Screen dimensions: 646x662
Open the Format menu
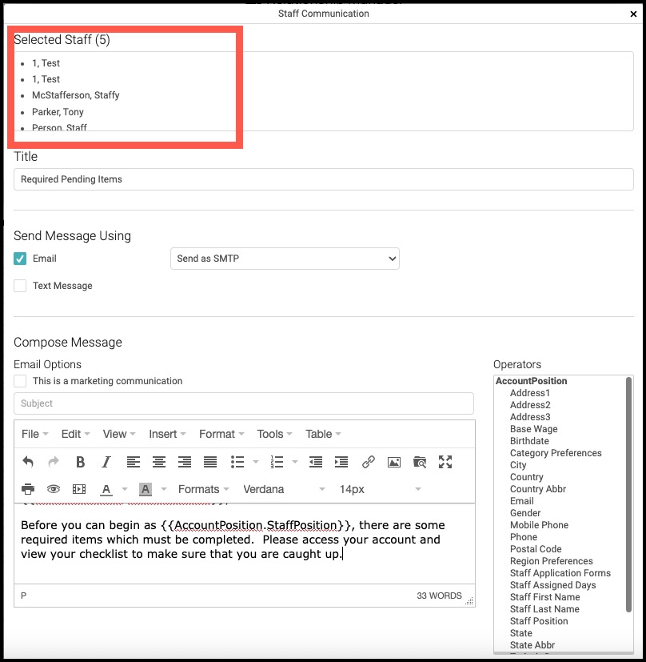click(x=221, y=434)
